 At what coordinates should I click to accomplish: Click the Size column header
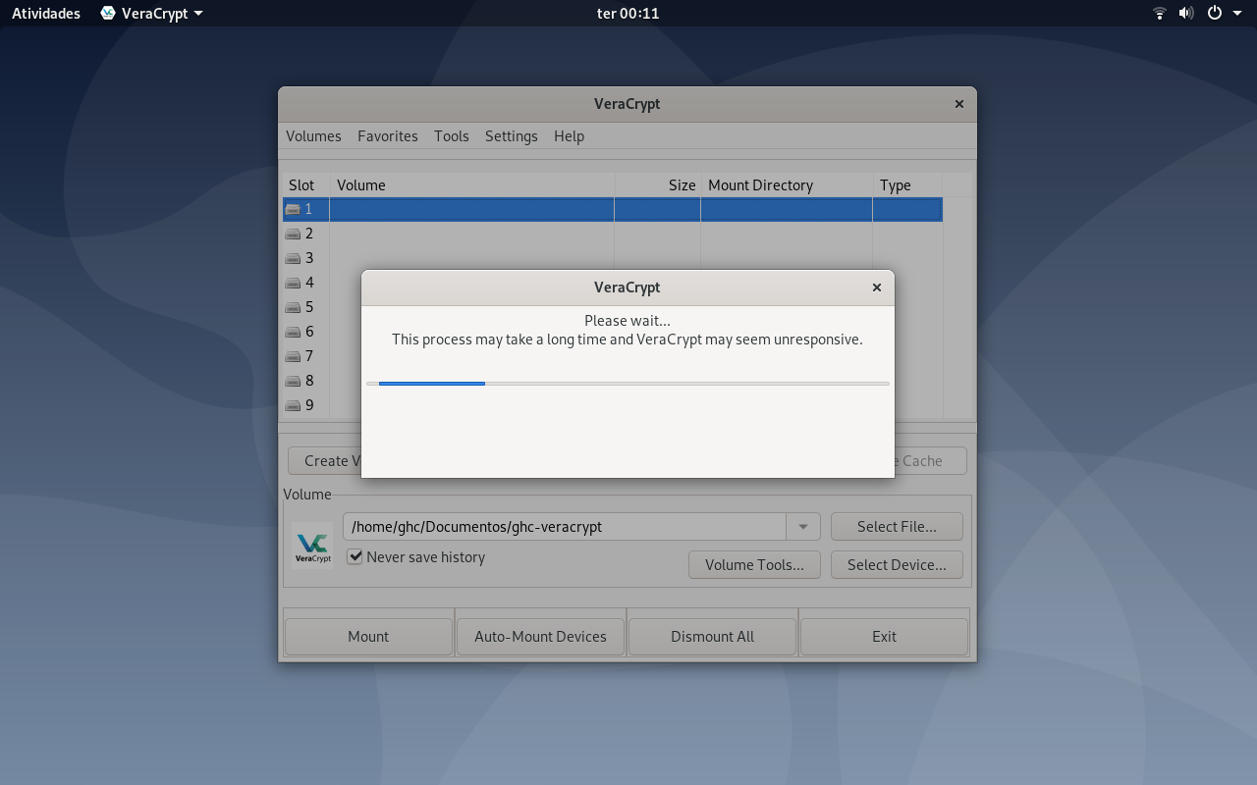coord(658,185)
